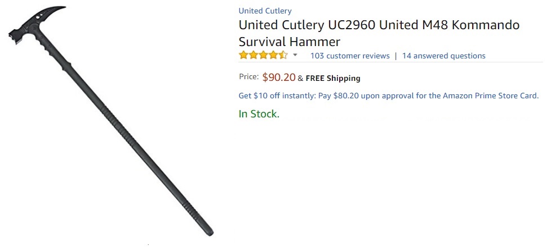Expand the star rating breakdown arrow

(295, 55)
